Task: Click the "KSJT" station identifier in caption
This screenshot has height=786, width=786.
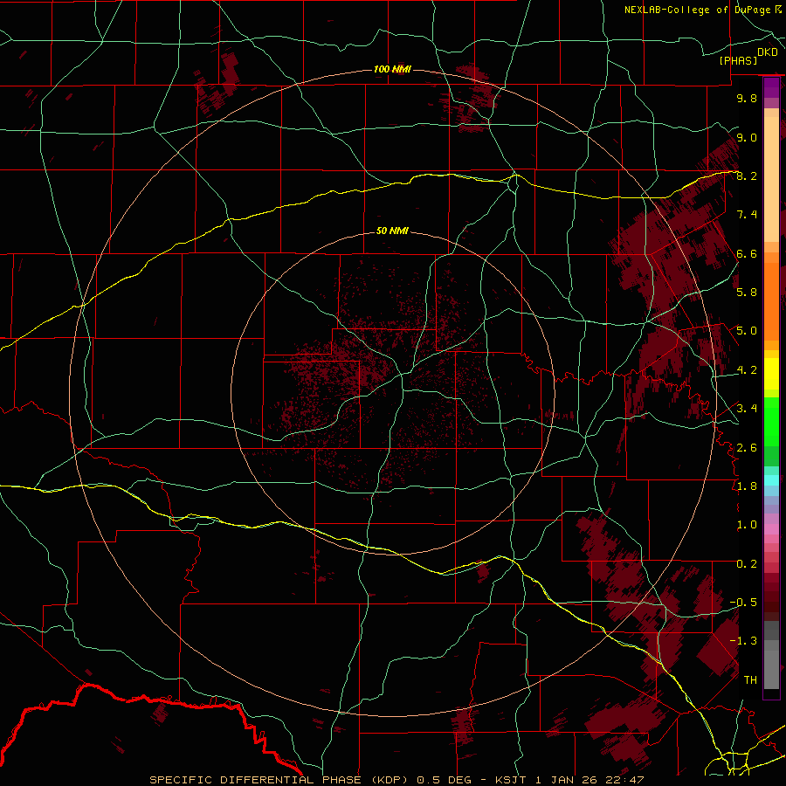Action: [x=510, y=780]
